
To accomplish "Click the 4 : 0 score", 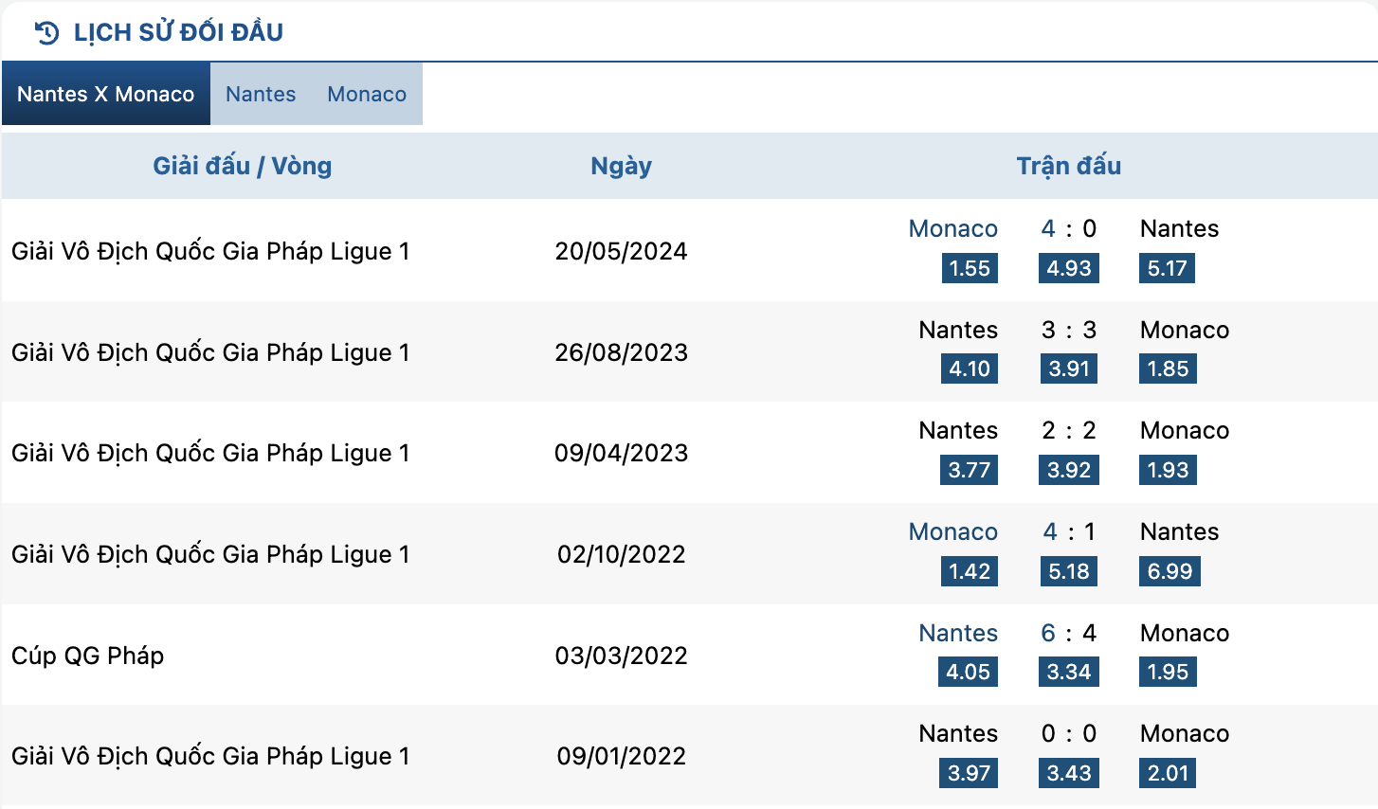I will point(1069,228).
